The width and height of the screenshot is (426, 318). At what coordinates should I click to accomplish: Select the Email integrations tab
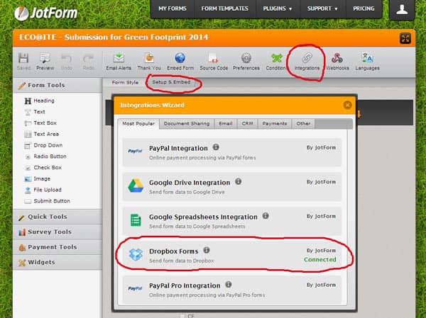[226, 124]
